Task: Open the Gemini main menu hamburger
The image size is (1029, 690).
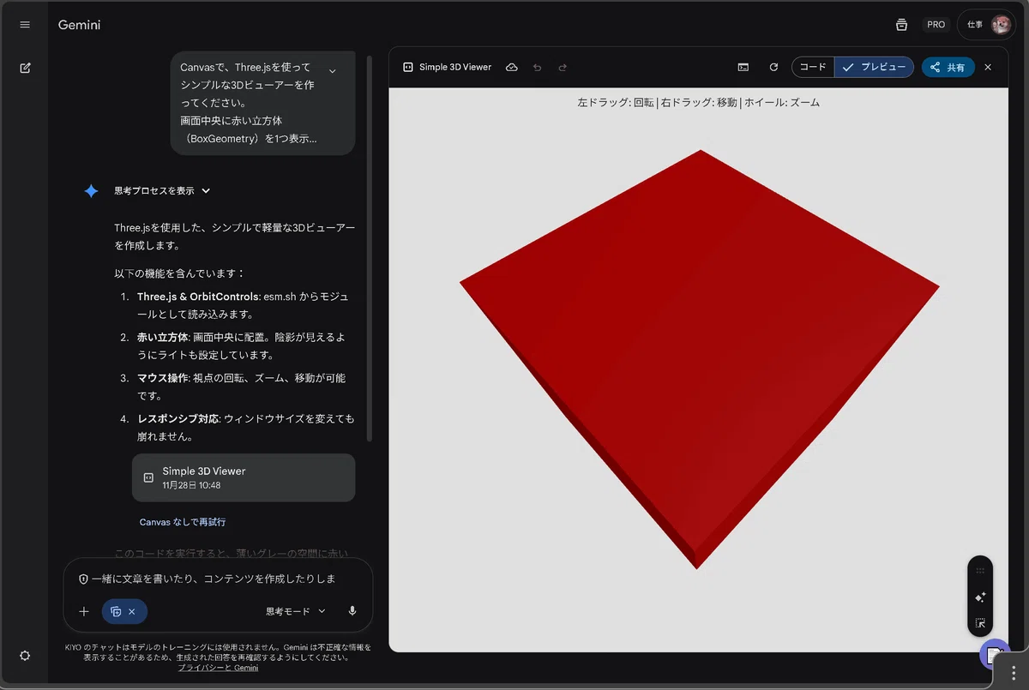Action: (25, 25)
